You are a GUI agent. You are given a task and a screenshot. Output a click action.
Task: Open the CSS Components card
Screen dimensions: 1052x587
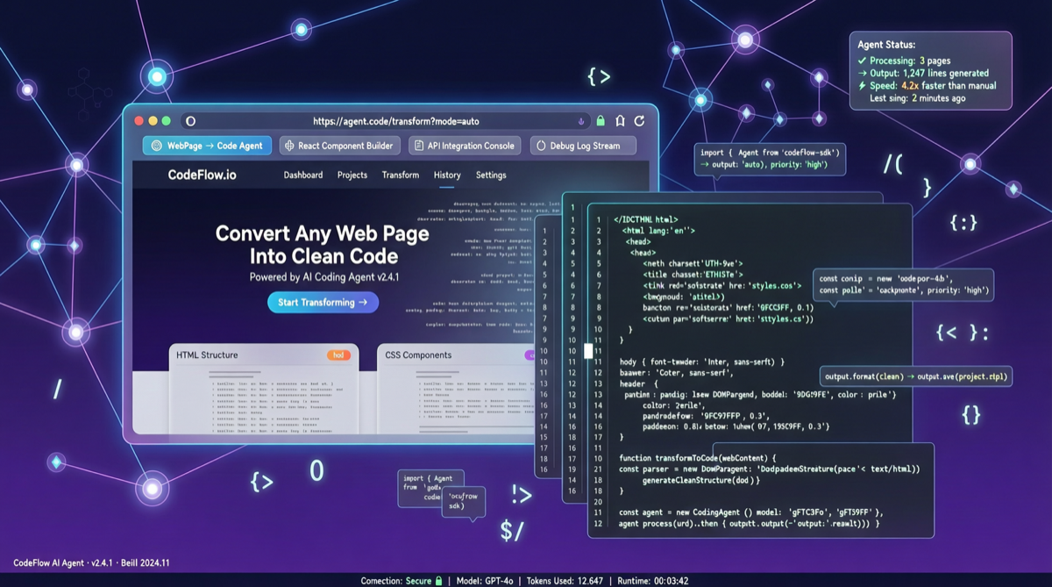(x=456, y=388)
